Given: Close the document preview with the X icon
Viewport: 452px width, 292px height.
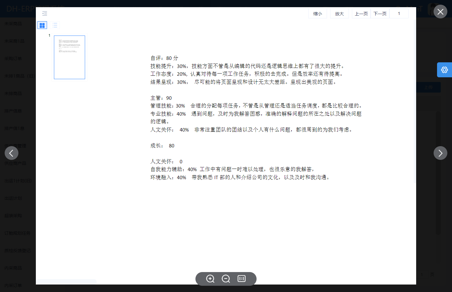Looking at the screenshot, I should tap(440, 12).
